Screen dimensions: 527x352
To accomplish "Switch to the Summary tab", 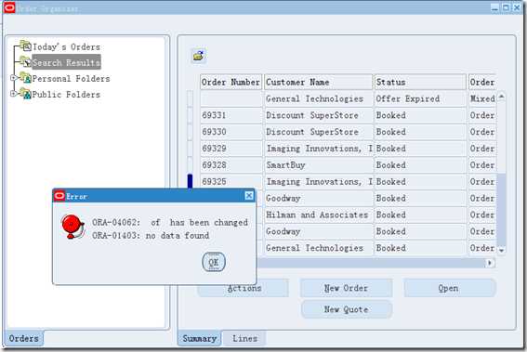I will pos(199,338).
